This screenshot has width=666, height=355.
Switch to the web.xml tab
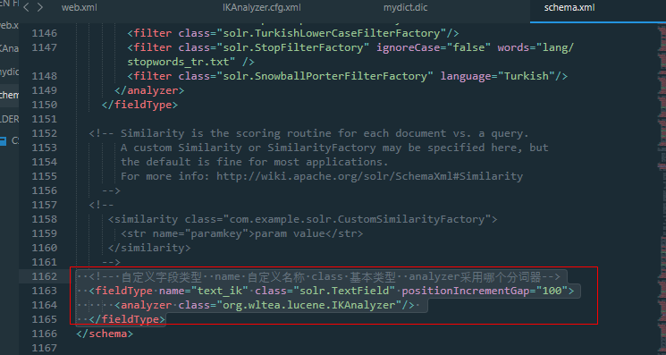[x=80, y=8]
